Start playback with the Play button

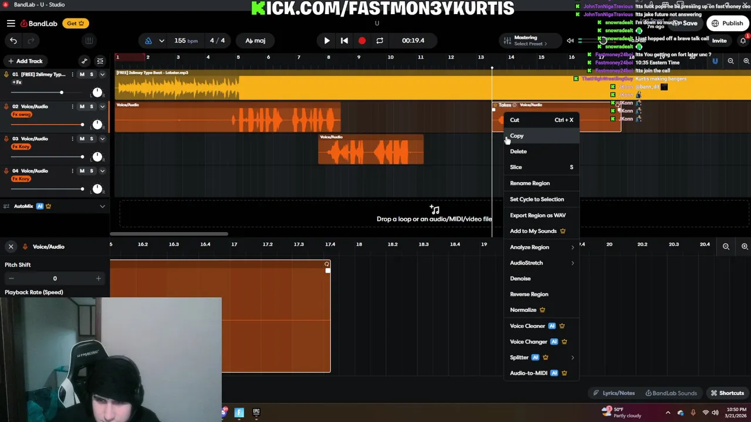[327, 40]
